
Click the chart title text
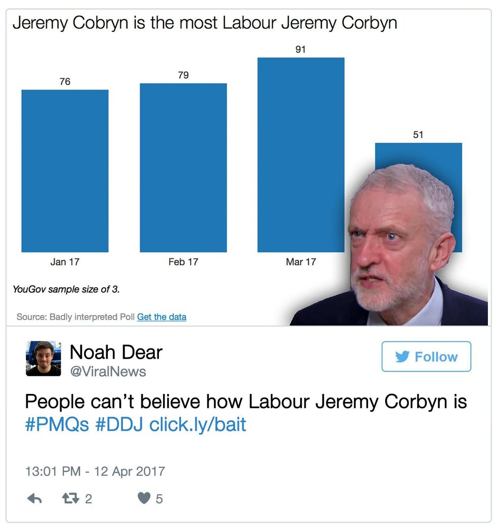pyautogui.click(x=204, y=23)
